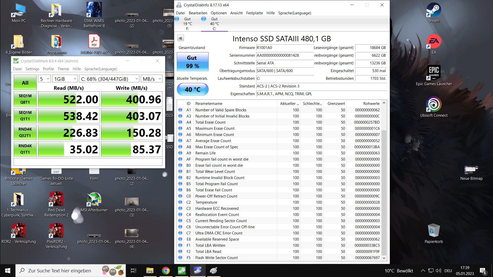Click the SMART attribute list scrollbar down arrow
The image size is (493, 277).
(x=384, y=258)
